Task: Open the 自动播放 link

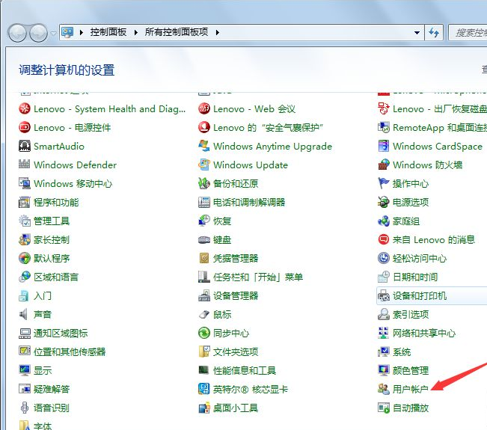Action: (411, 408)
